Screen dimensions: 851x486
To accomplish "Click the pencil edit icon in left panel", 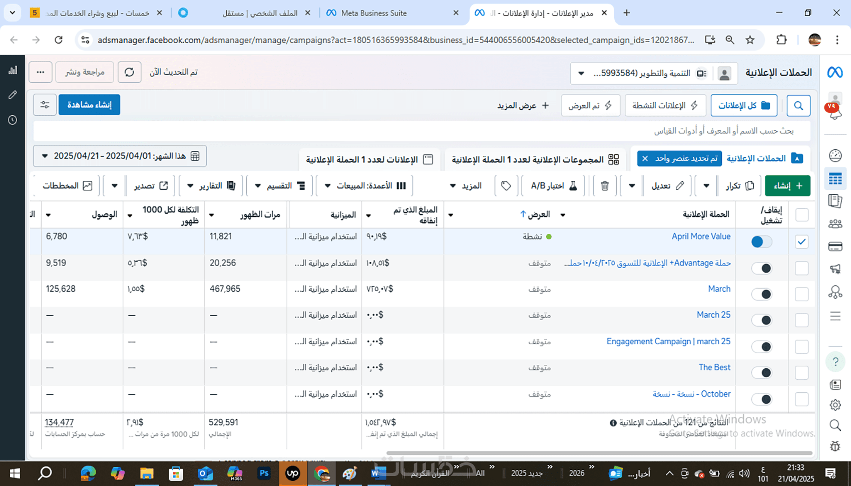I will [13, 95].
